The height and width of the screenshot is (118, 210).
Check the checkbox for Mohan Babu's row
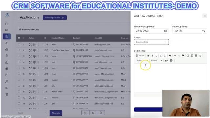tap(19, 91)
